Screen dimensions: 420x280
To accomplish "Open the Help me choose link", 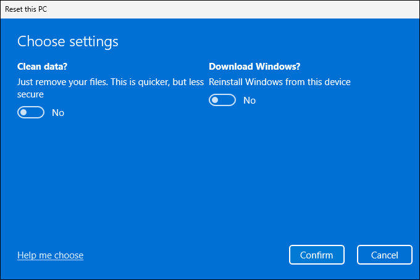I will point(50,255).
